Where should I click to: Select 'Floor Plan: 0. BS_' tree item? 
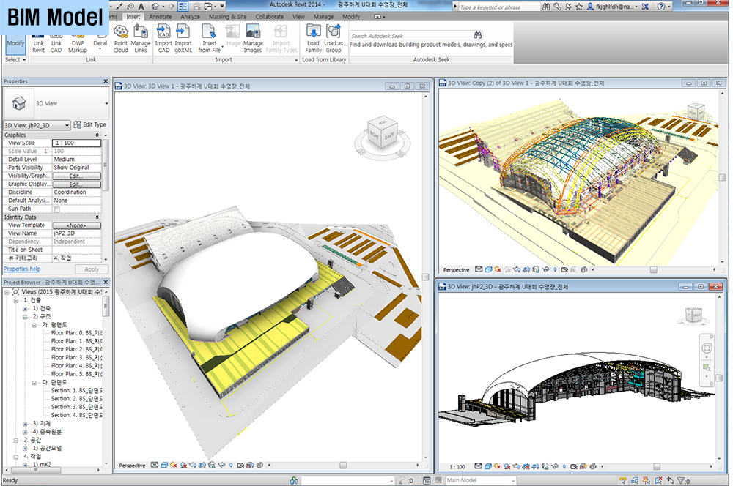pos(76,333)
